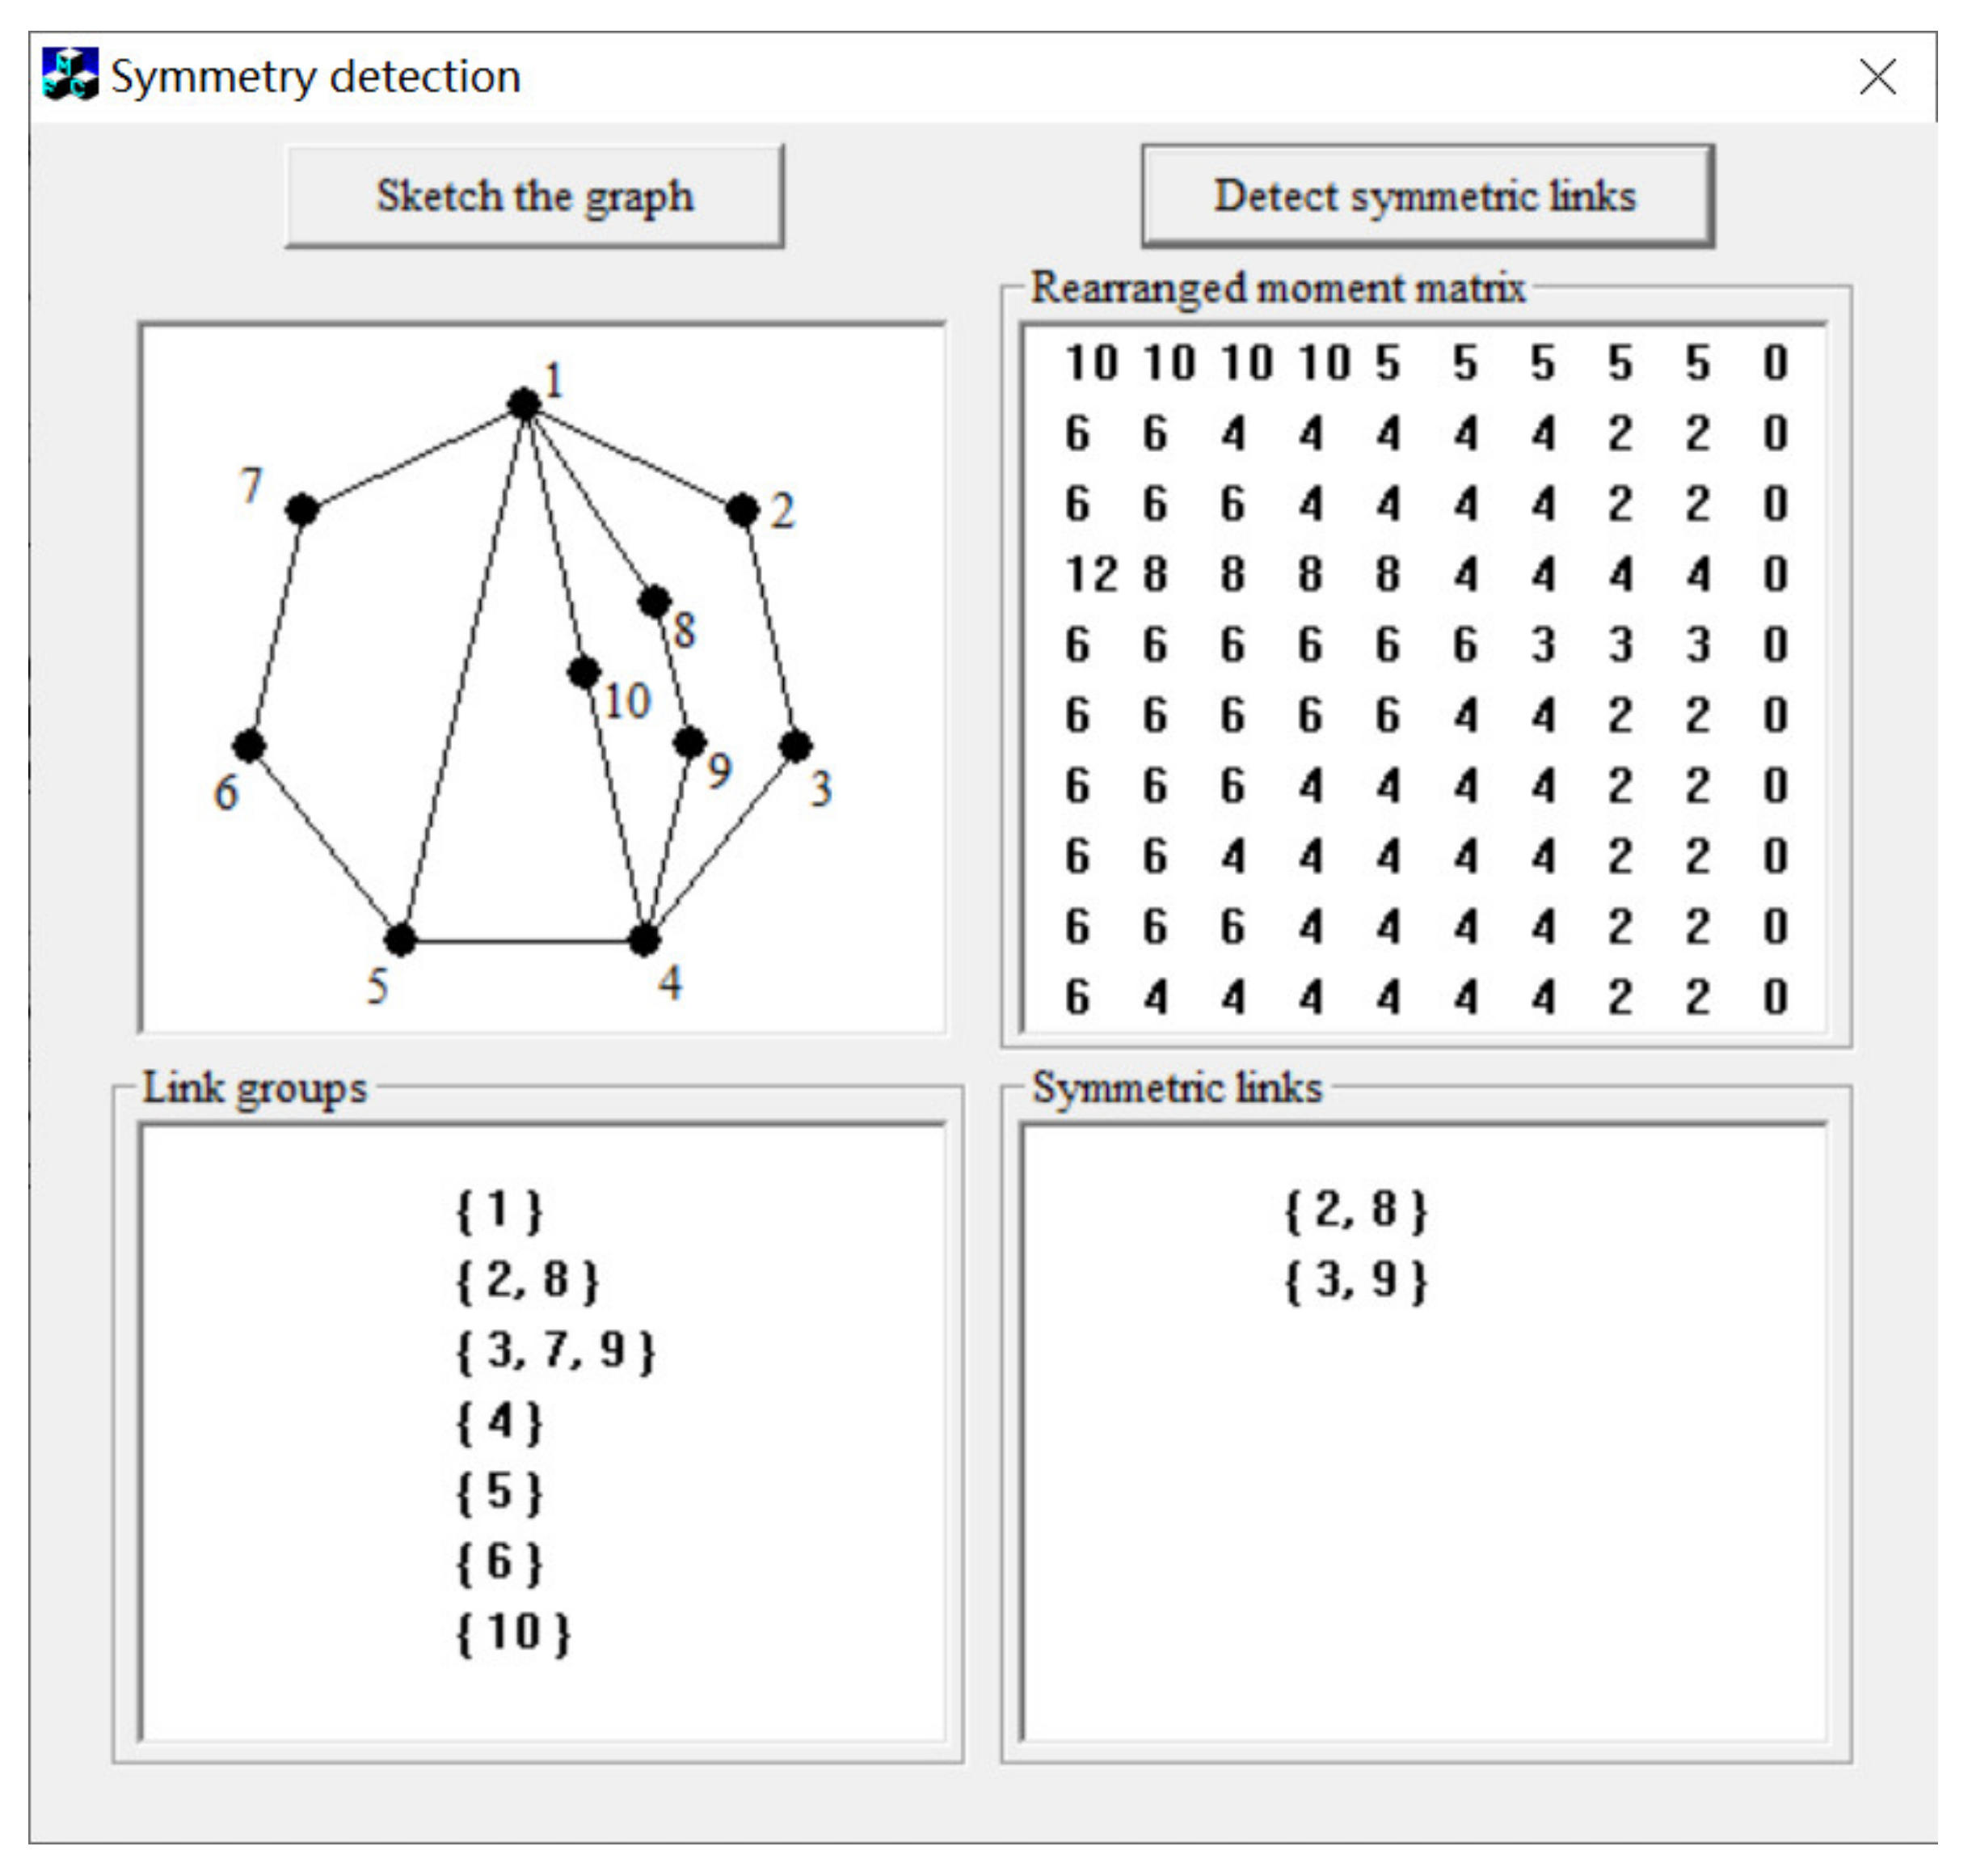Select the {2, 8} entry in Symmetric links
The image size is (1972, 1876).
pos(1355,1210)
